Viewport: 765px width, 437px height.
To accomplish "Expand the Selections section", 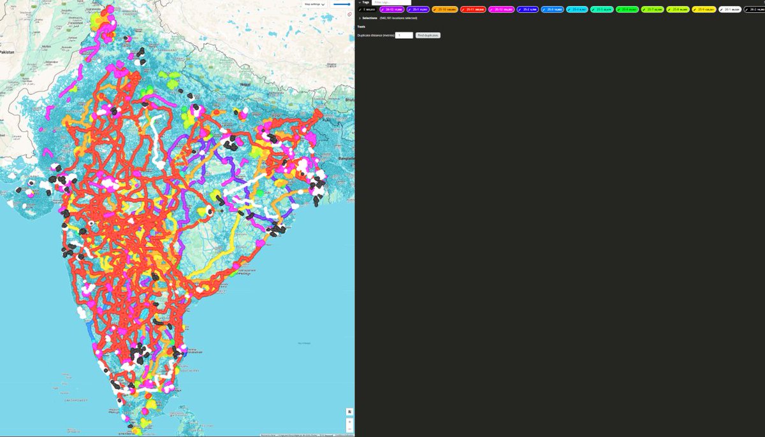I will [360, 18].
